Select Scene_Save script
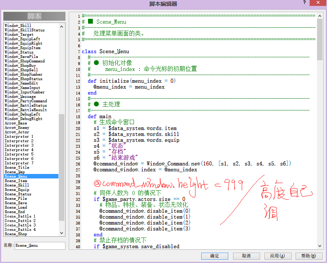This screenshot has width=327, height=263. click(x=16, y=203)
